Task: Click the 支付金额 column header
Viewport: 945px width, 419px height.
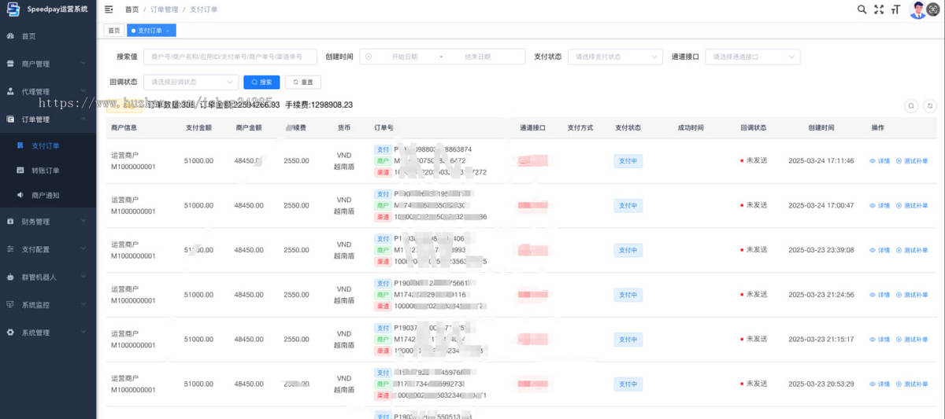Action: pyautogui.click(x=198, y=127)
